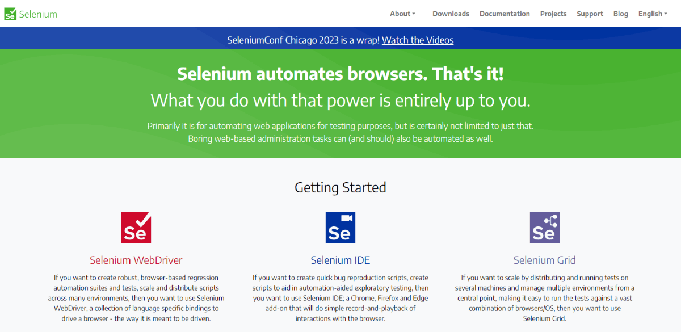Expand the About dropdown menu
This screenshot has height=332, width=681.
pyautogui.click(x=402, y=14)
